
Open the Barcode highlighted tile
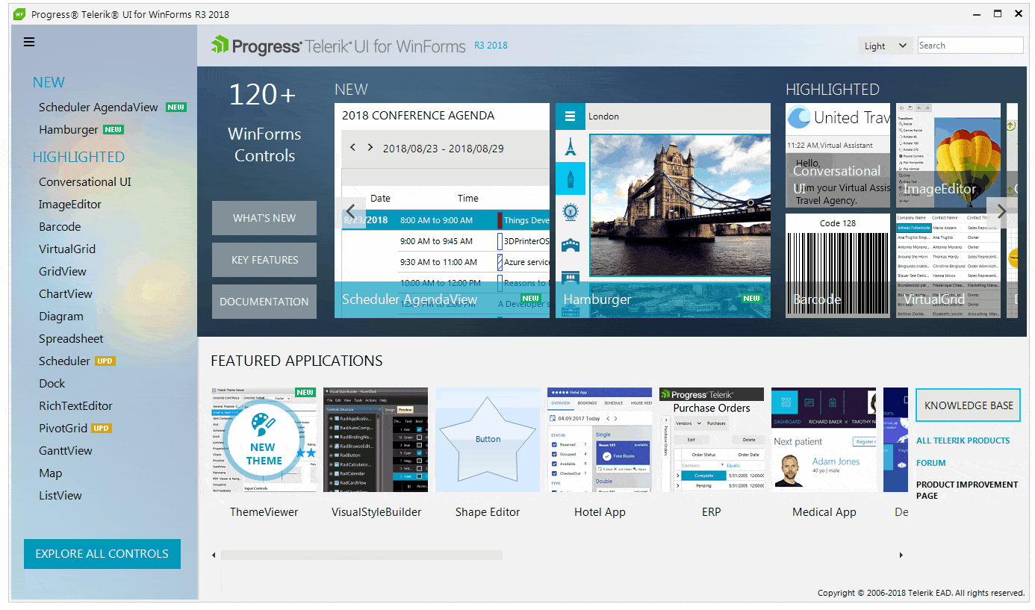pos(838,266)
